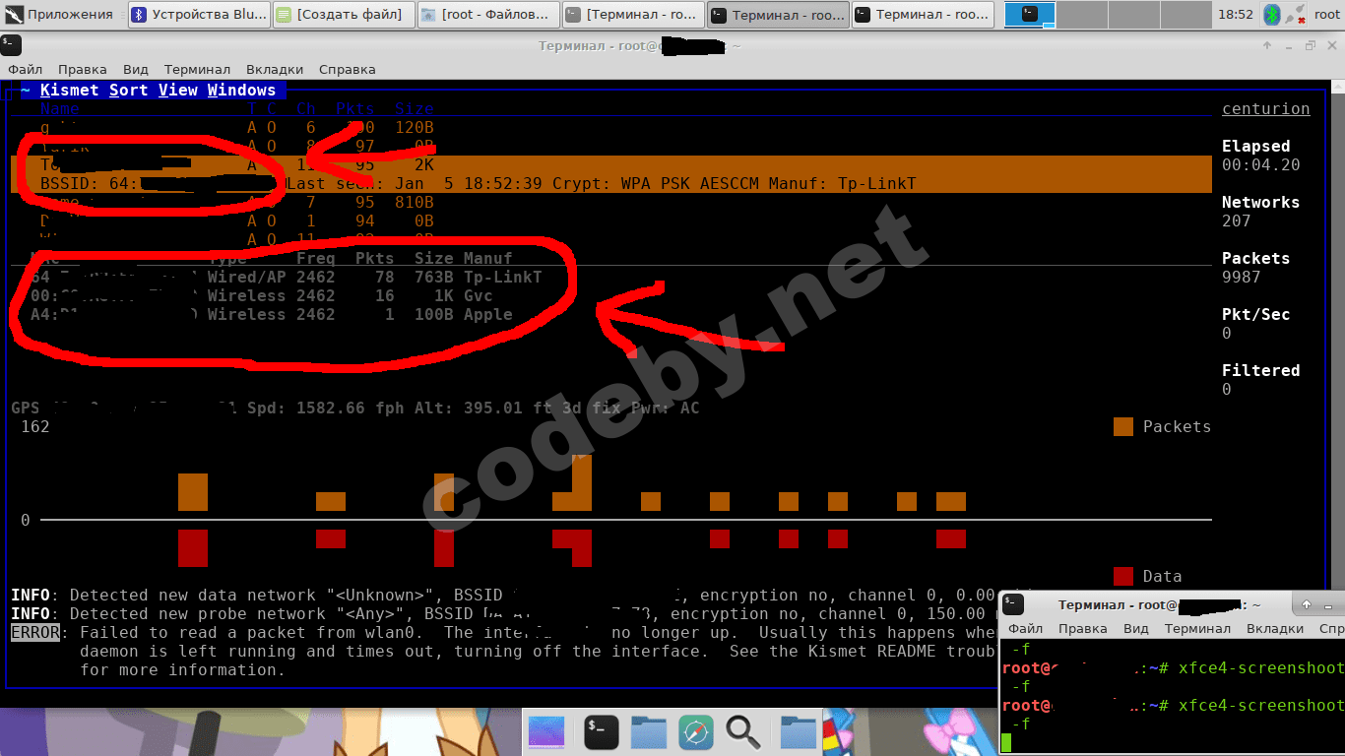
Task: Expand the Sort menu in Kismet
Action: click(128, 90)
